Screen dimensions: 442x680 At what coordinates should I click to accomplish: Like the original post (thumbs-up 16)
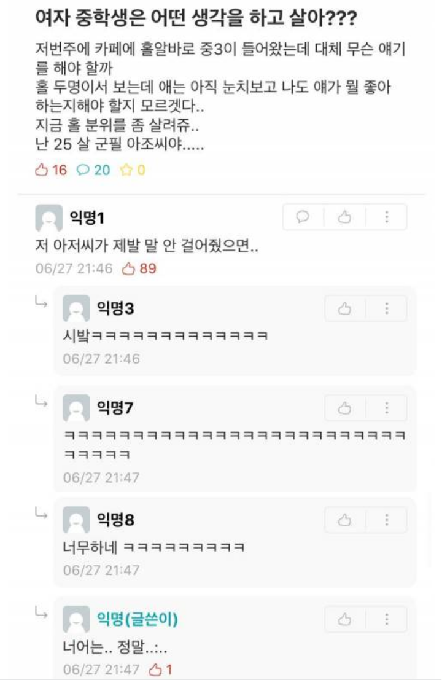[x=51, y=170]
